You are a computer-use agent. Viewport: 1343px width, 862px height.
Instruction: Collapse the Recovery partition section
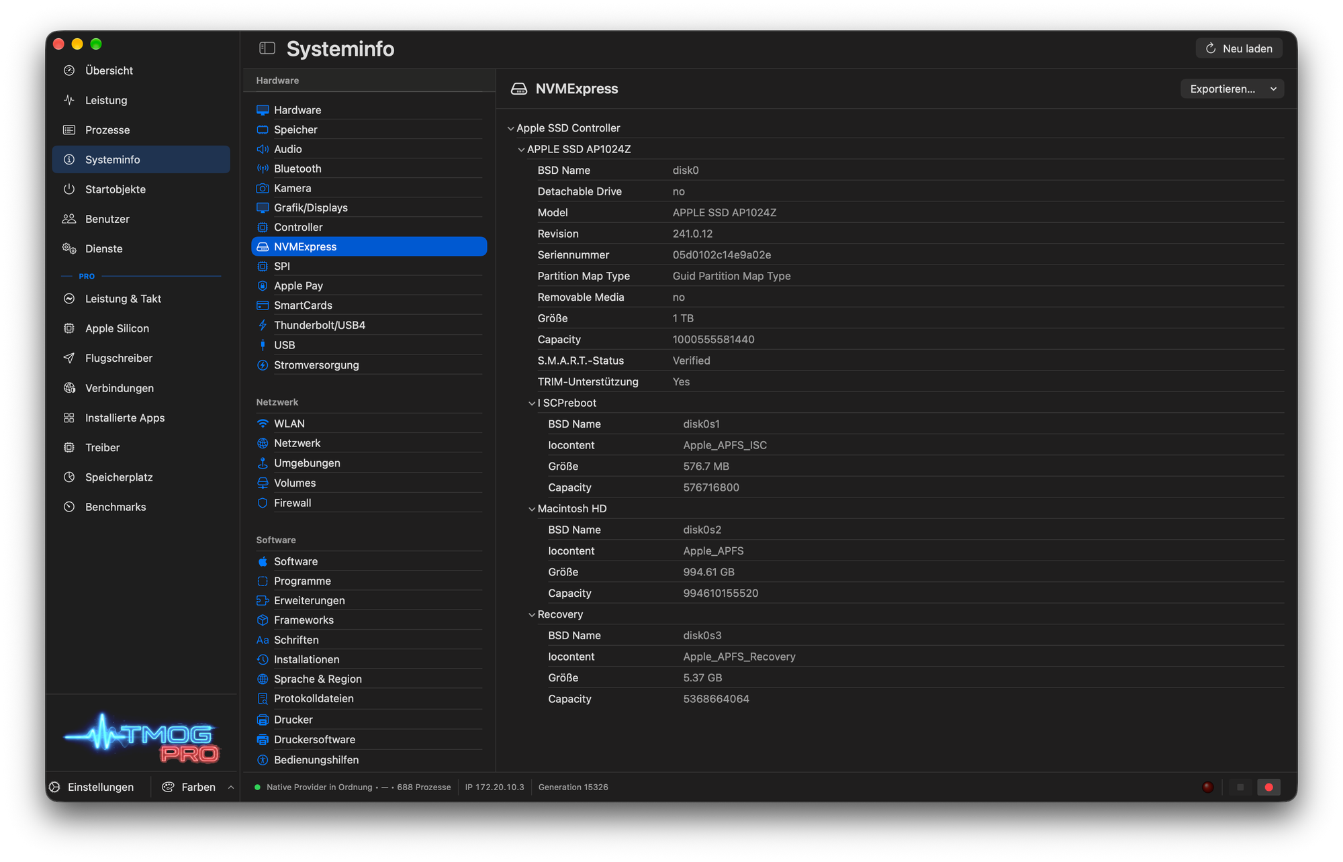532,615
